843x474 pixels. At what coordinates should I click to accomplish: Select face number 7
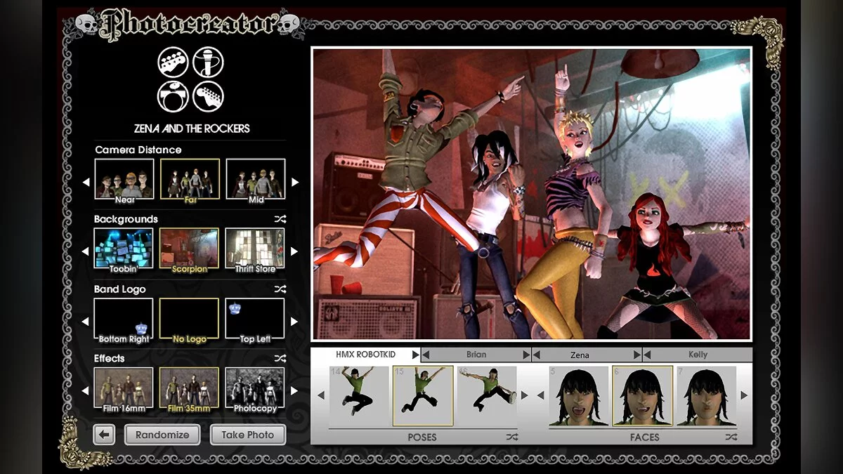(x=707, y=395)
